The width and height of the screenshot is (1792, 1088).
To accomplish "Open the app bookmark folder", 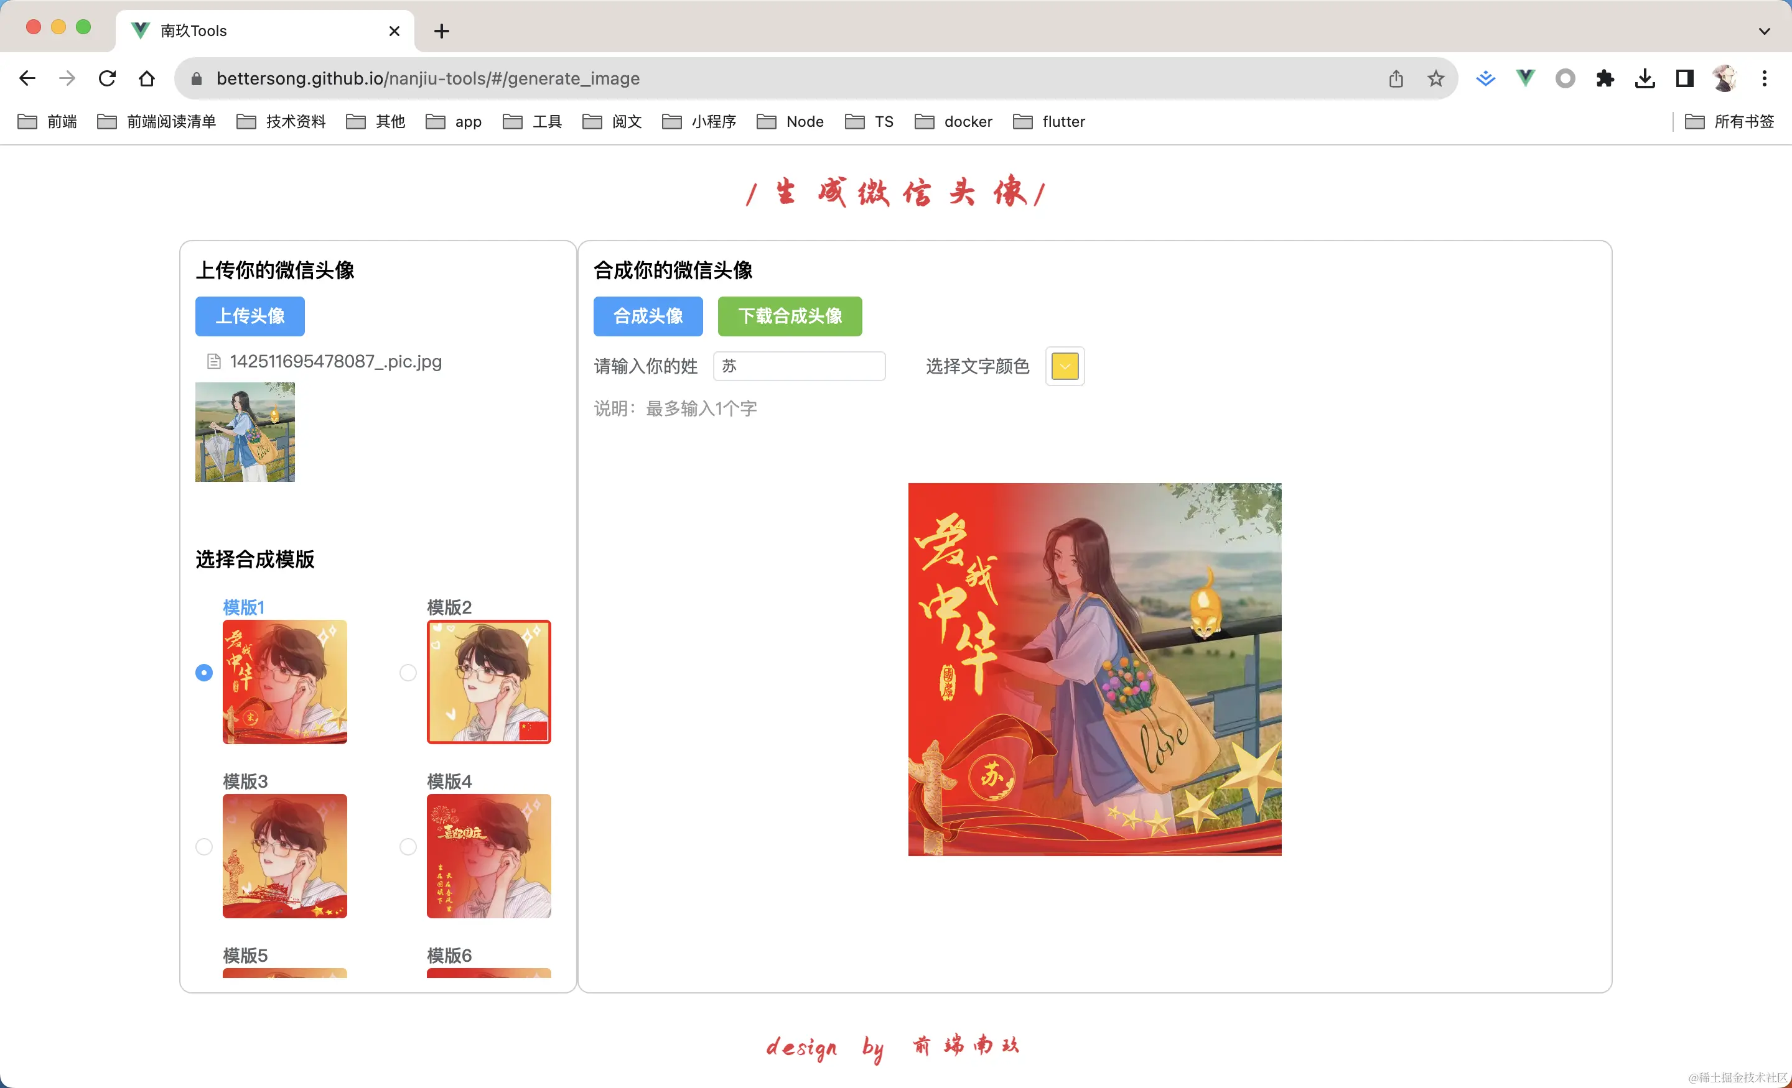I will coord(454,121).
